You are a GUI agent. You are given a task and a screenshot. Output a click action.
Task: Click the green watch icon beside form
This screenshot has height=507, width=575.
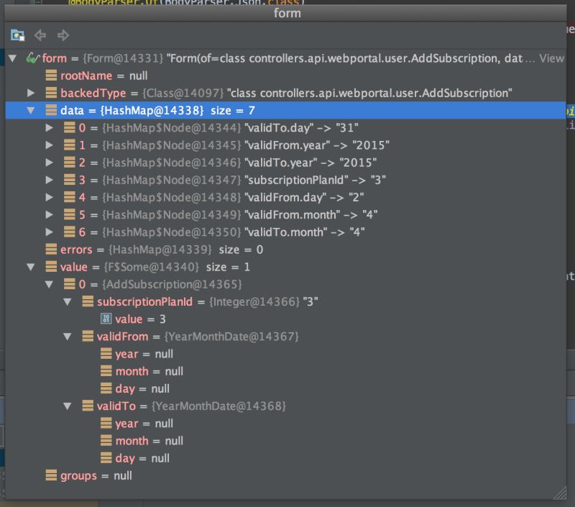click(32, 58)
